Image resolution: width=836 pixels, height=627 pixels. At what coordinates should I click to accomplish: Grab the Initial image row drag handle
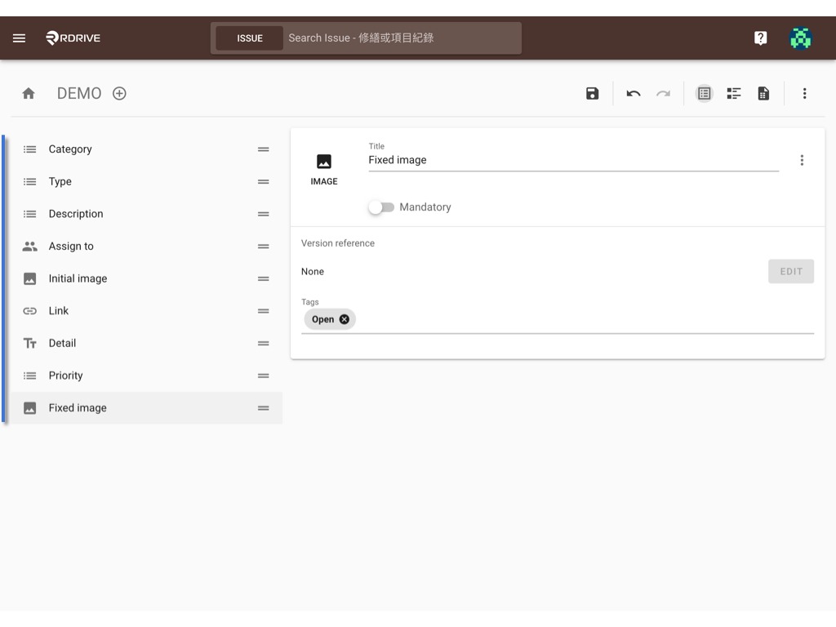[264, 279]
